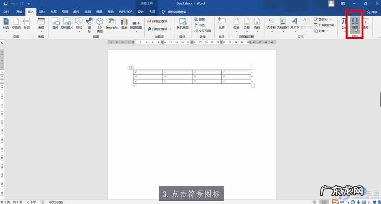Screen dimensions: 381x204
Task: Open the 视图 (View) ribbon tab
Action: pyautogui.click(x=99, y=12)
